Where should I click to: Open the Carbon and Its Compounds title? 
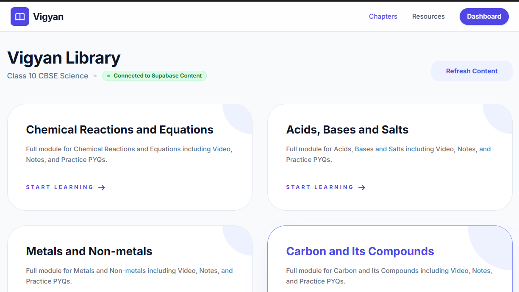tap(360, 251)
